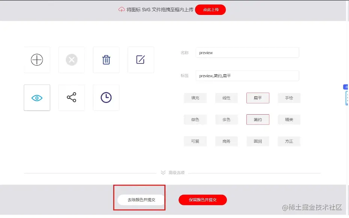Toggle the 多色 style option
Screen dimensions: 349x218
(x=226, y=119)
